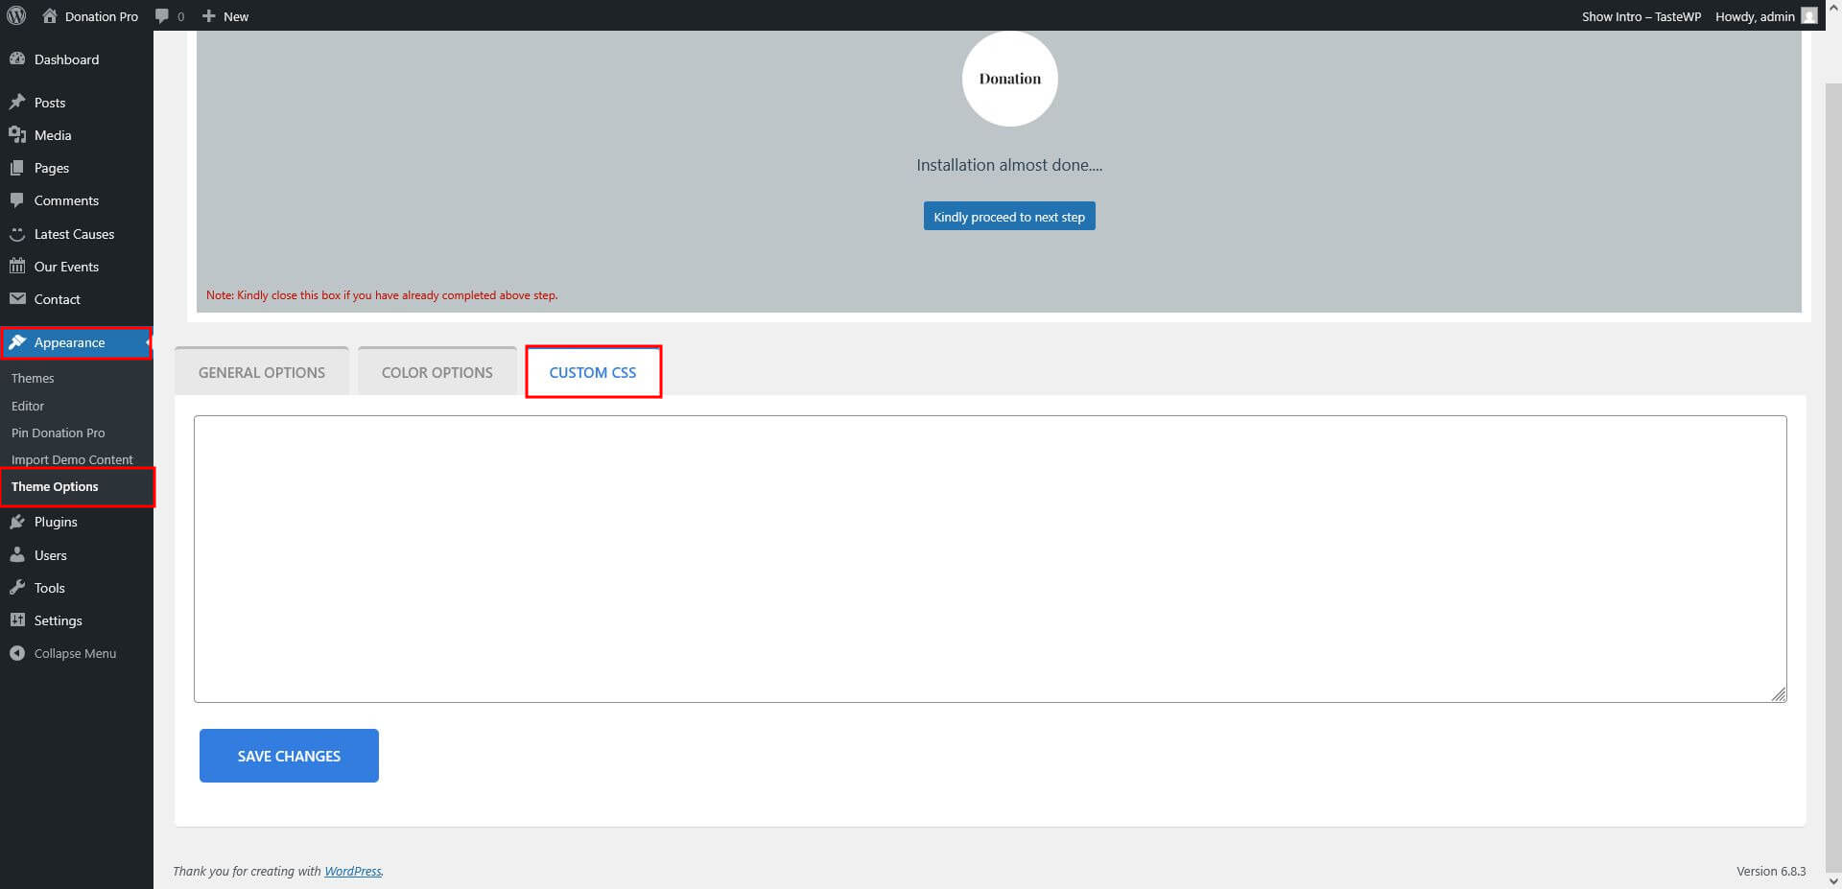
Task: Switch to the General Options tab
Action: (x=261, y=372)
